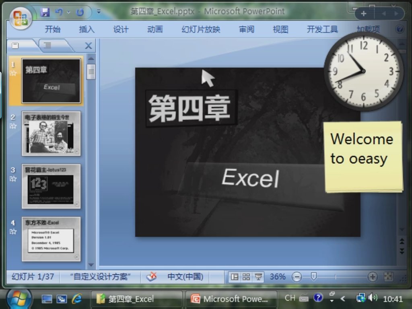Image resolution: width=412 pixels, height=309 pixels.
Task: Open the 开始 ribbon tab
Action: pyautogui.click(x=53, y=29)
